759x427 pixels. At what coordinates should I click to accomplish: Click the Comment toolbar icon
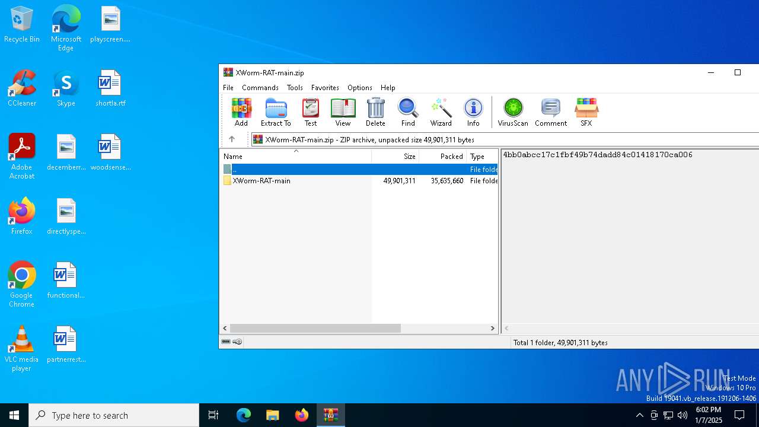pyautogui.click(x=551, y=113)
